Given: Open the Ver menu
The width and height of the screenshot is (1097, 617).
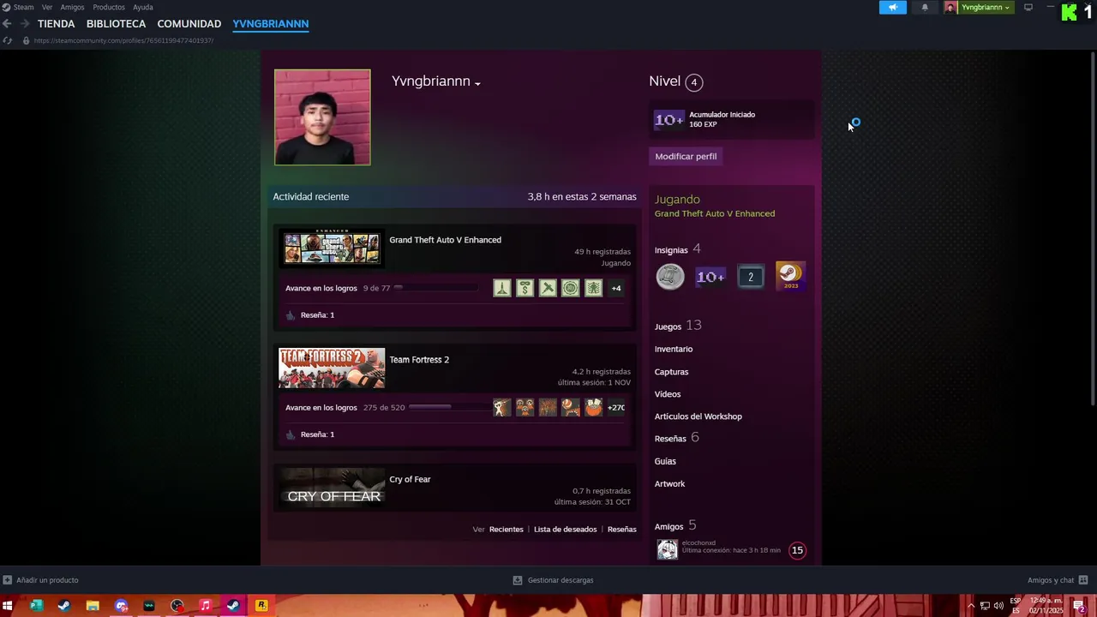Looking at the screenshot, I should tap(47, 7).
